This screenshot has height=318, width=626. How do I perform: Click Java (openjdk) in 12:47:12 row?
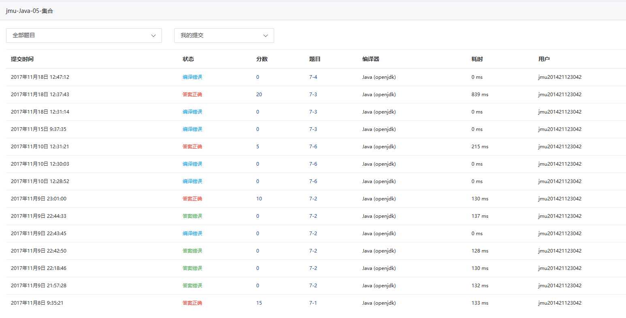click(x=379, y=77)
